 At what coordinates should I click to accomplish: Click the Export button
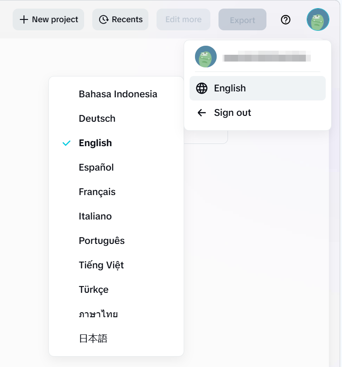(x=242, y=19)
